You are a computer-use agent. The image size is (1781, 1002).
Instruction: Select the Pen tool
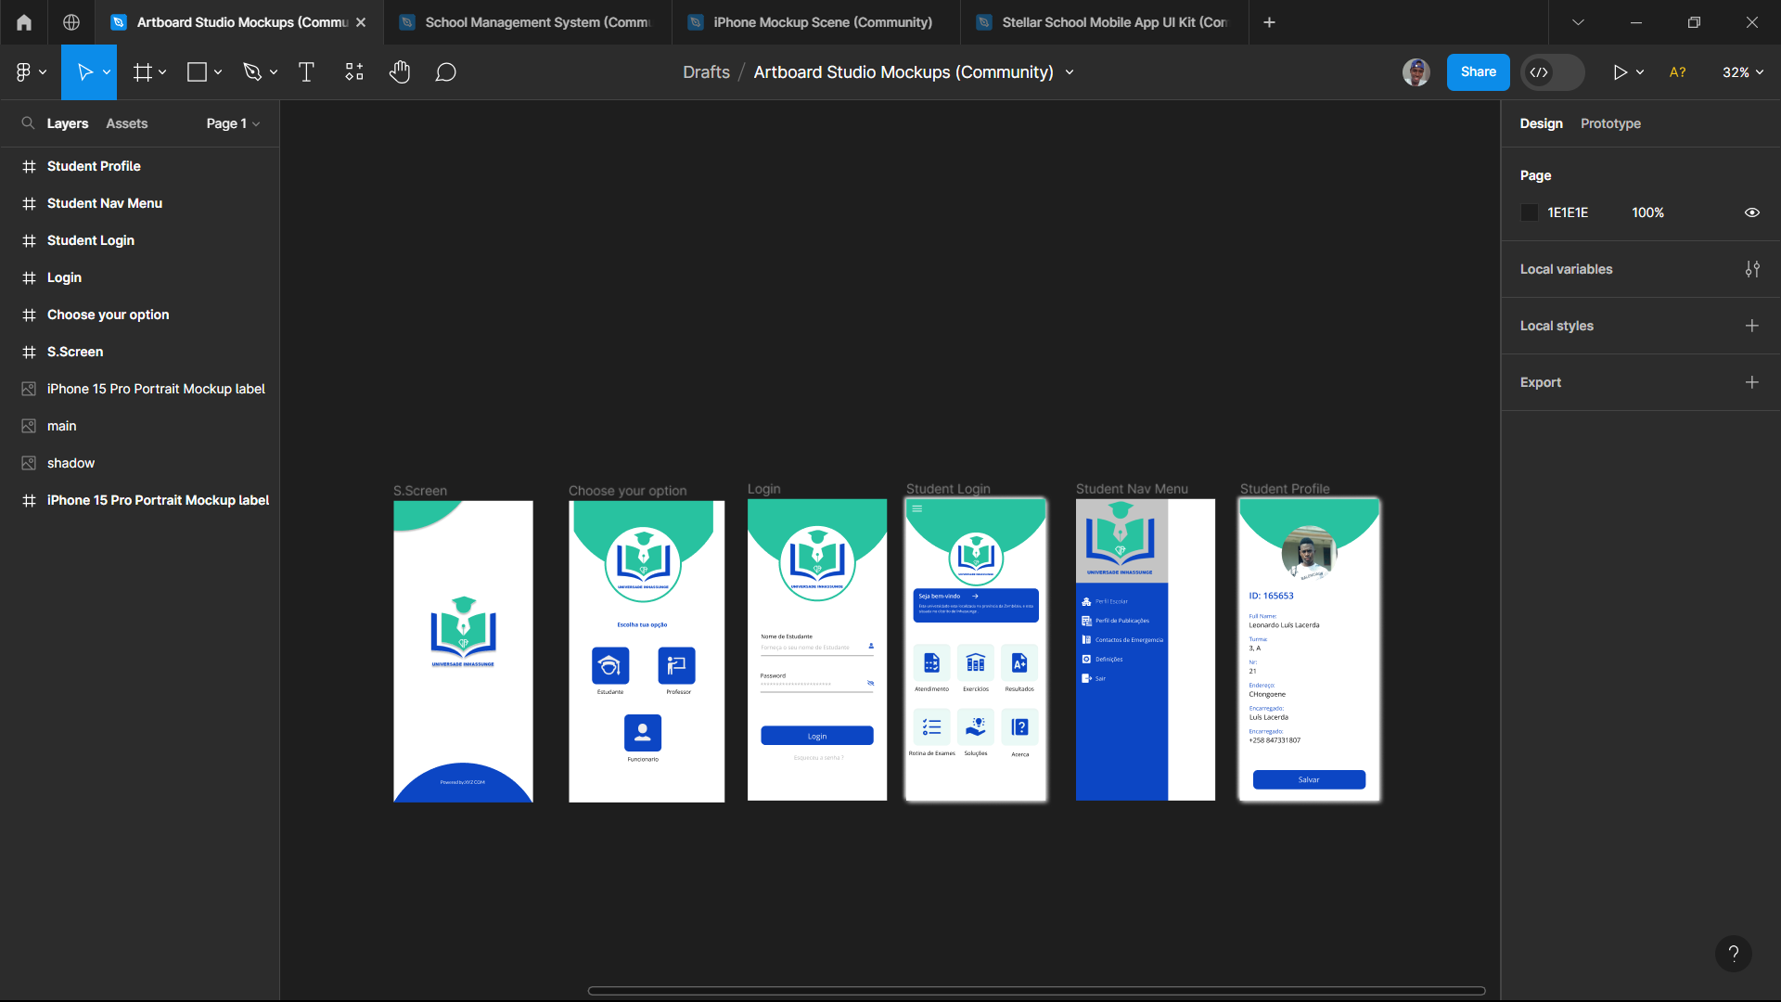251,72
